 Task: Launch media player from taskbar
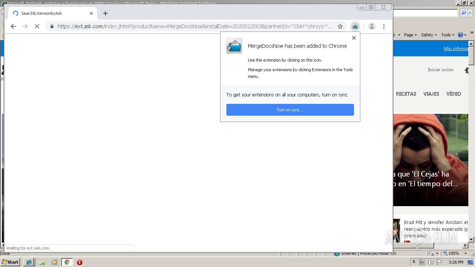pyautogui.click(x=55, y=262)
